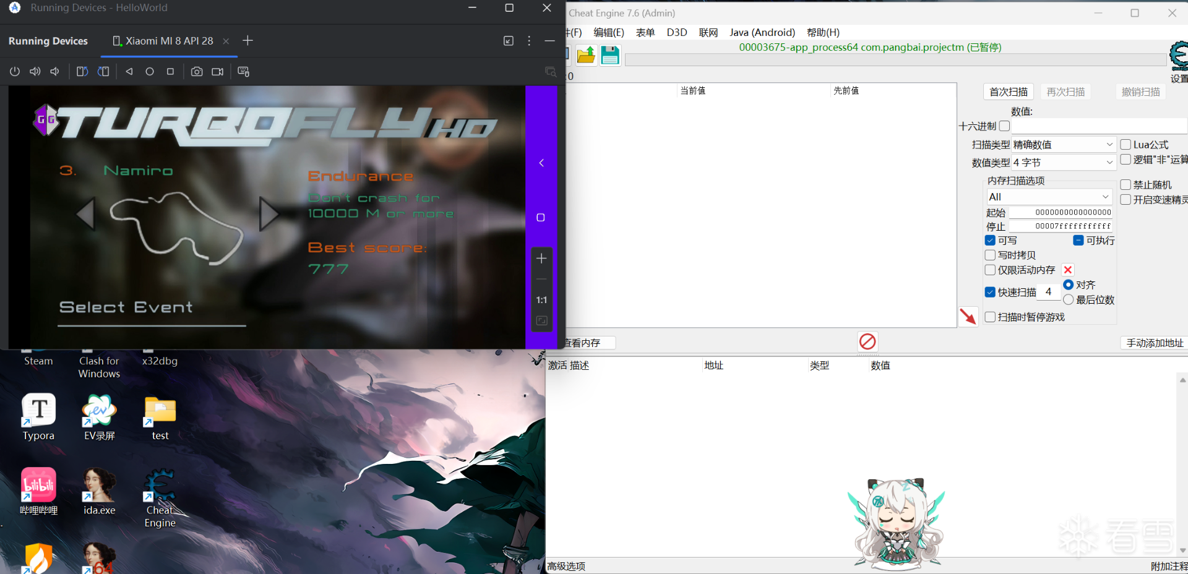Open the test folder shortcut on desktop

(160, 418)
